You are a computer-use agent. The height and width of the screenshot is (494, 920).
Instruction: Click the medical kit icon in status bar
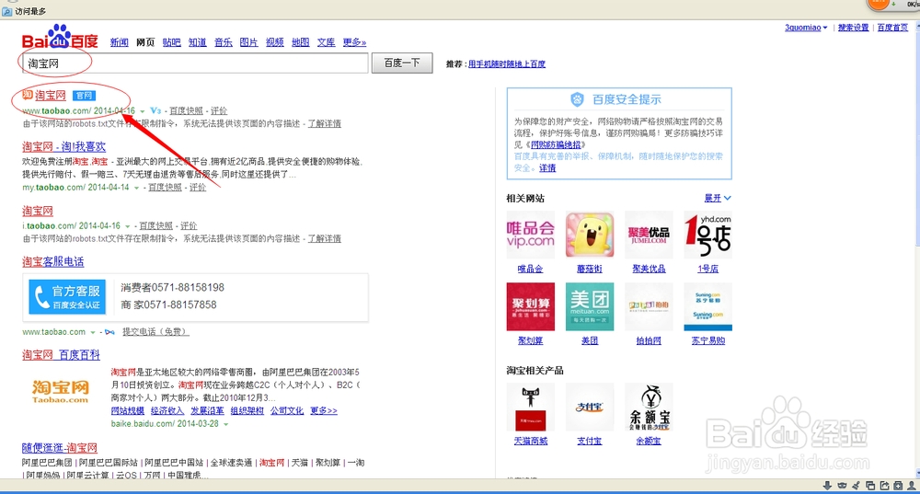click(x=898, y=486)
